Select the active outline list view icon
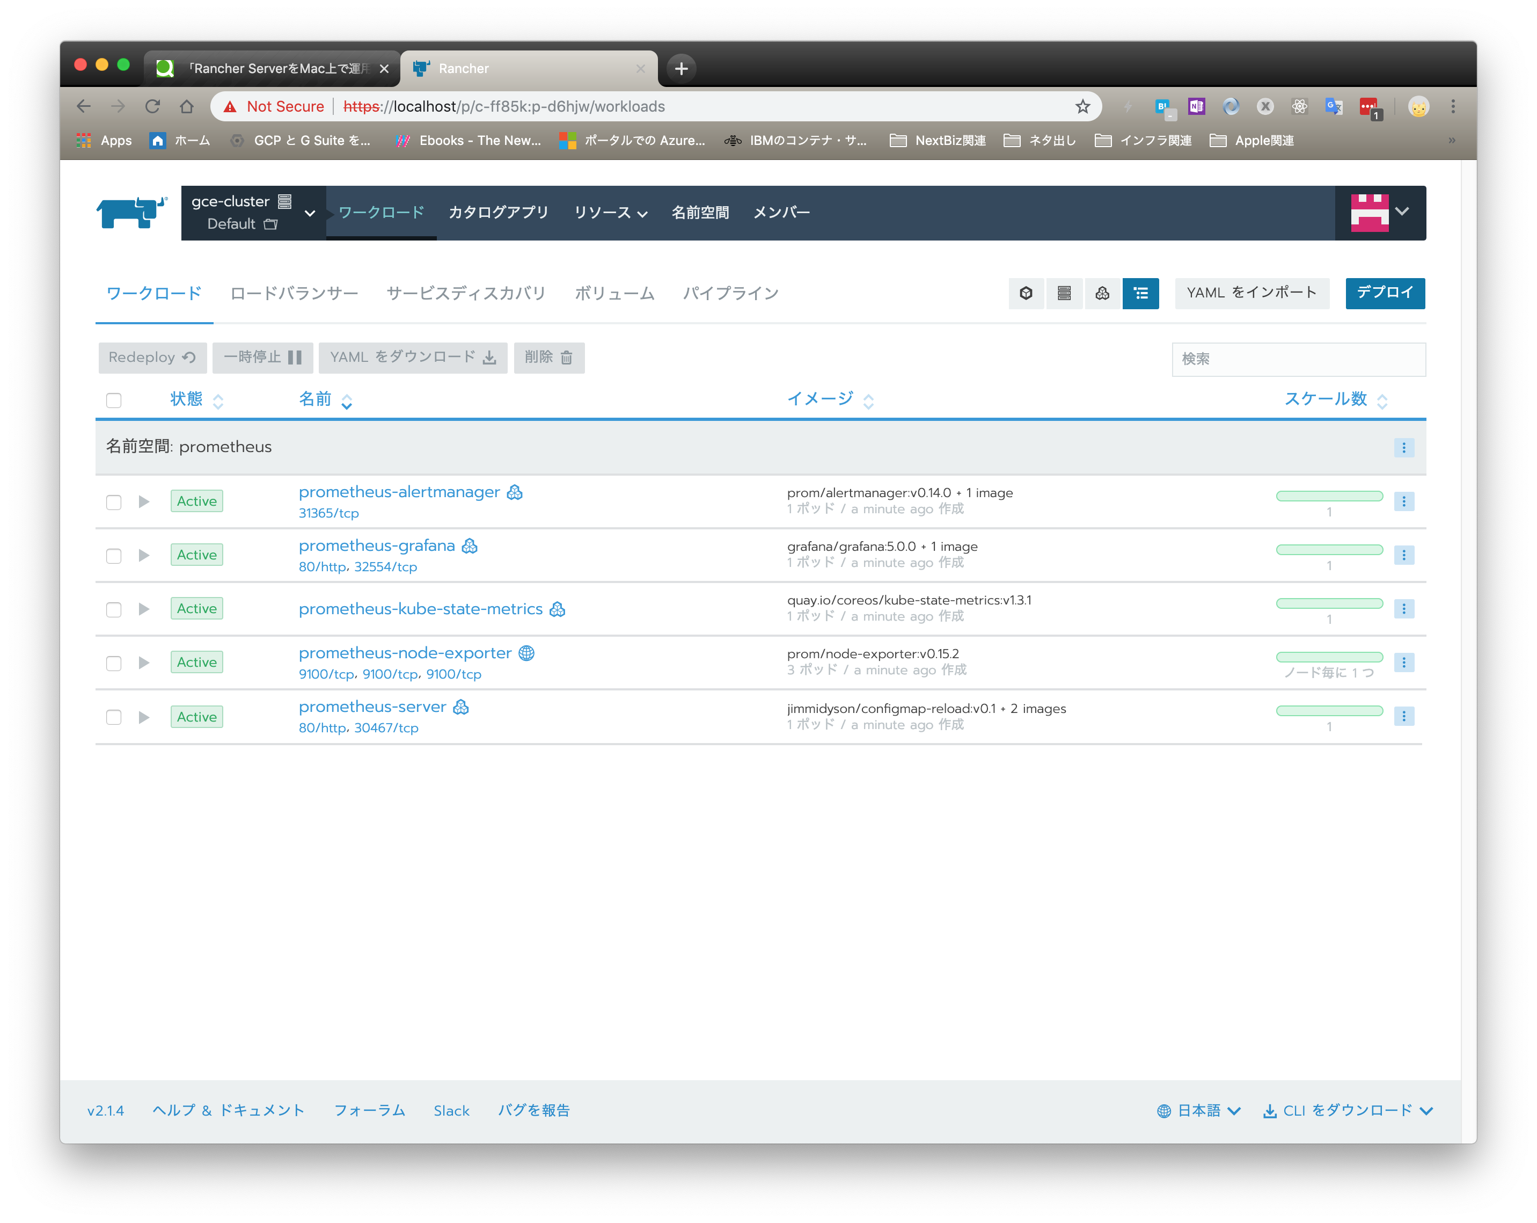The width and height of the screenshot is (1537, 1223). 1140,293
